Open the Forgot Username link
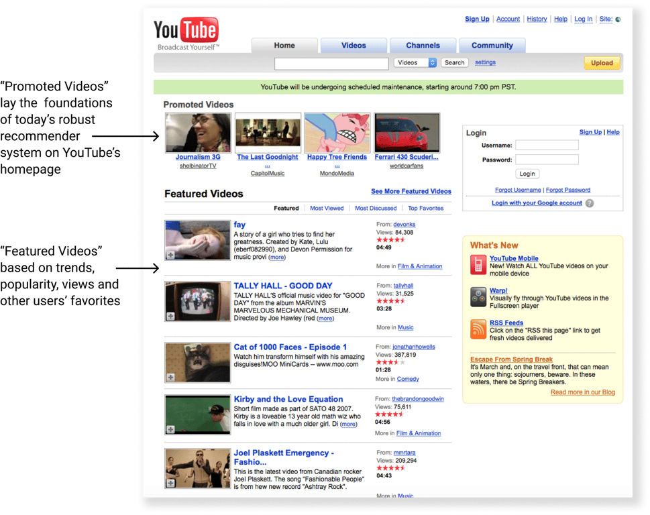650x515 pixels. point(518,190)
